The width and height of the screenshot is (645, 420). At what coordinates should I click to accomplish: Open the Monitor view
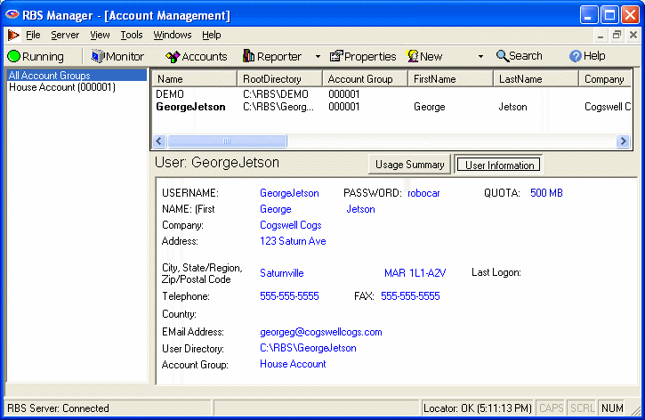tap(117, 56)
